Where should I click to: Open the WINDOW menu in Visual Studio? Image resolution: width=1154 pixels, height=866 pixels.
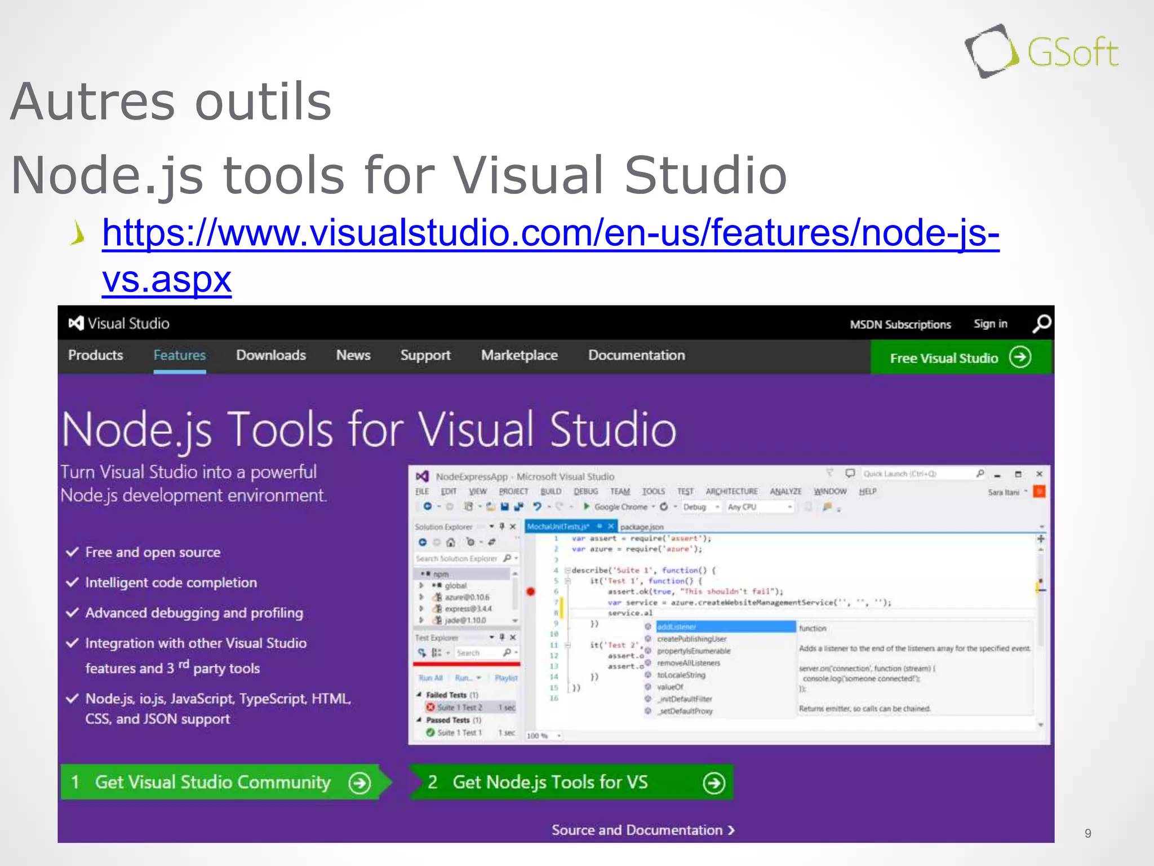pos(830,492)
